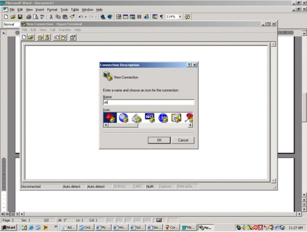This screenshot has width=307, height=232.
Task: Click the Start button
Action: [9, 227]
